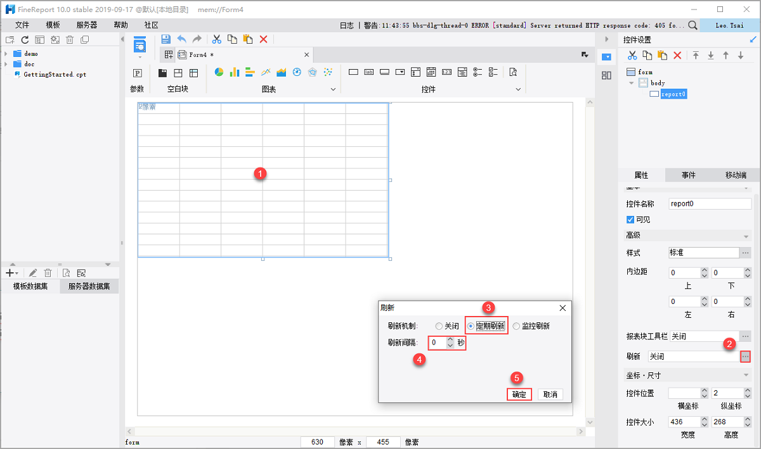Click the refresh icon in file panel
Screen dimensions: 761x449
(25, 40)
